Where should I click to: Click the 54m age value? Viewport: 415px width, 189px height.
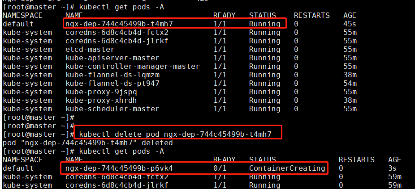(x=350, y=84)
